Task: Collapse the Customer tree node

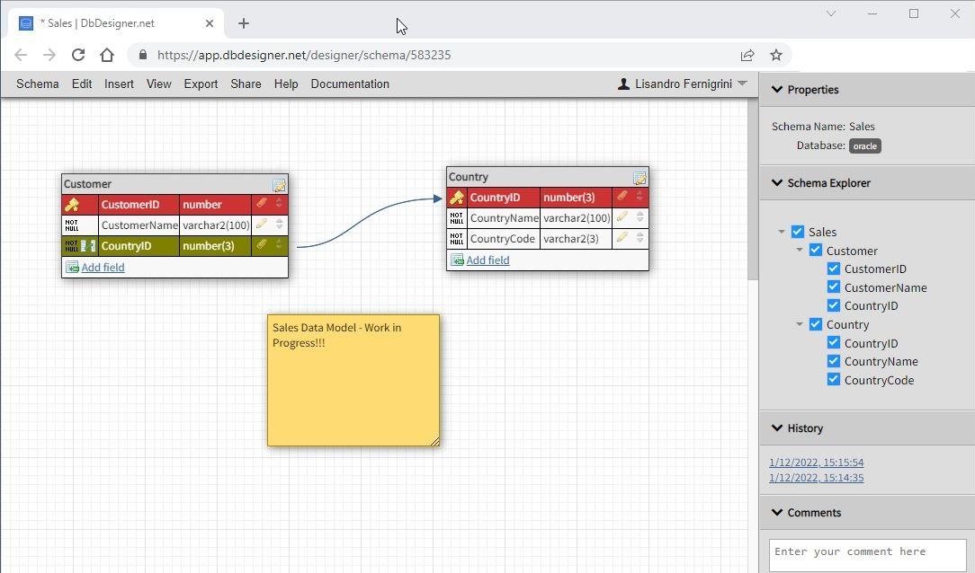Action: (800, 251)
